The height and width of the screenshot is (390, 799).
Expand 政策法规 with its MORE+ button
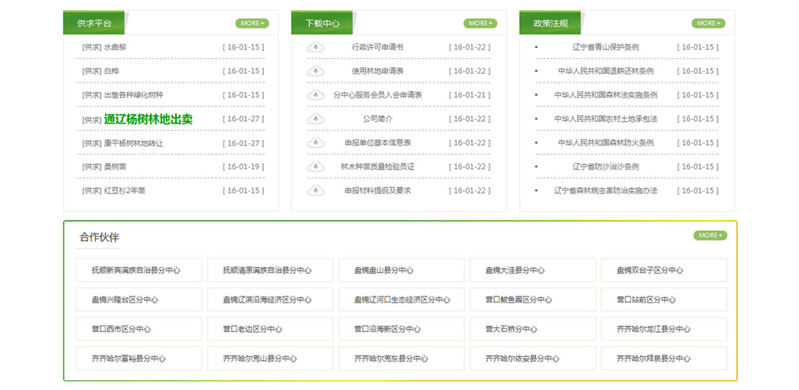point(708,23)
